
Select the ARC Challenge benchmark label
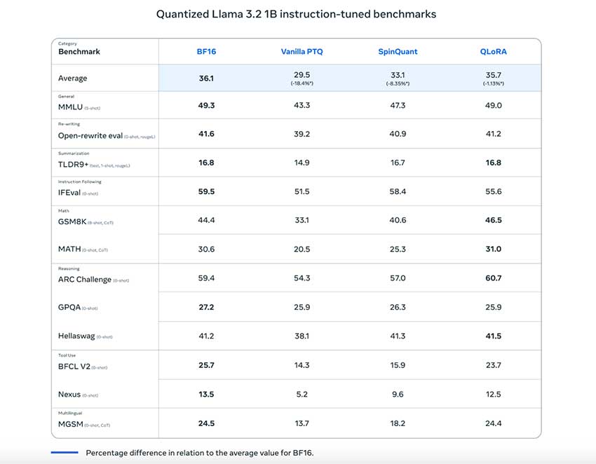coord(84,280)
